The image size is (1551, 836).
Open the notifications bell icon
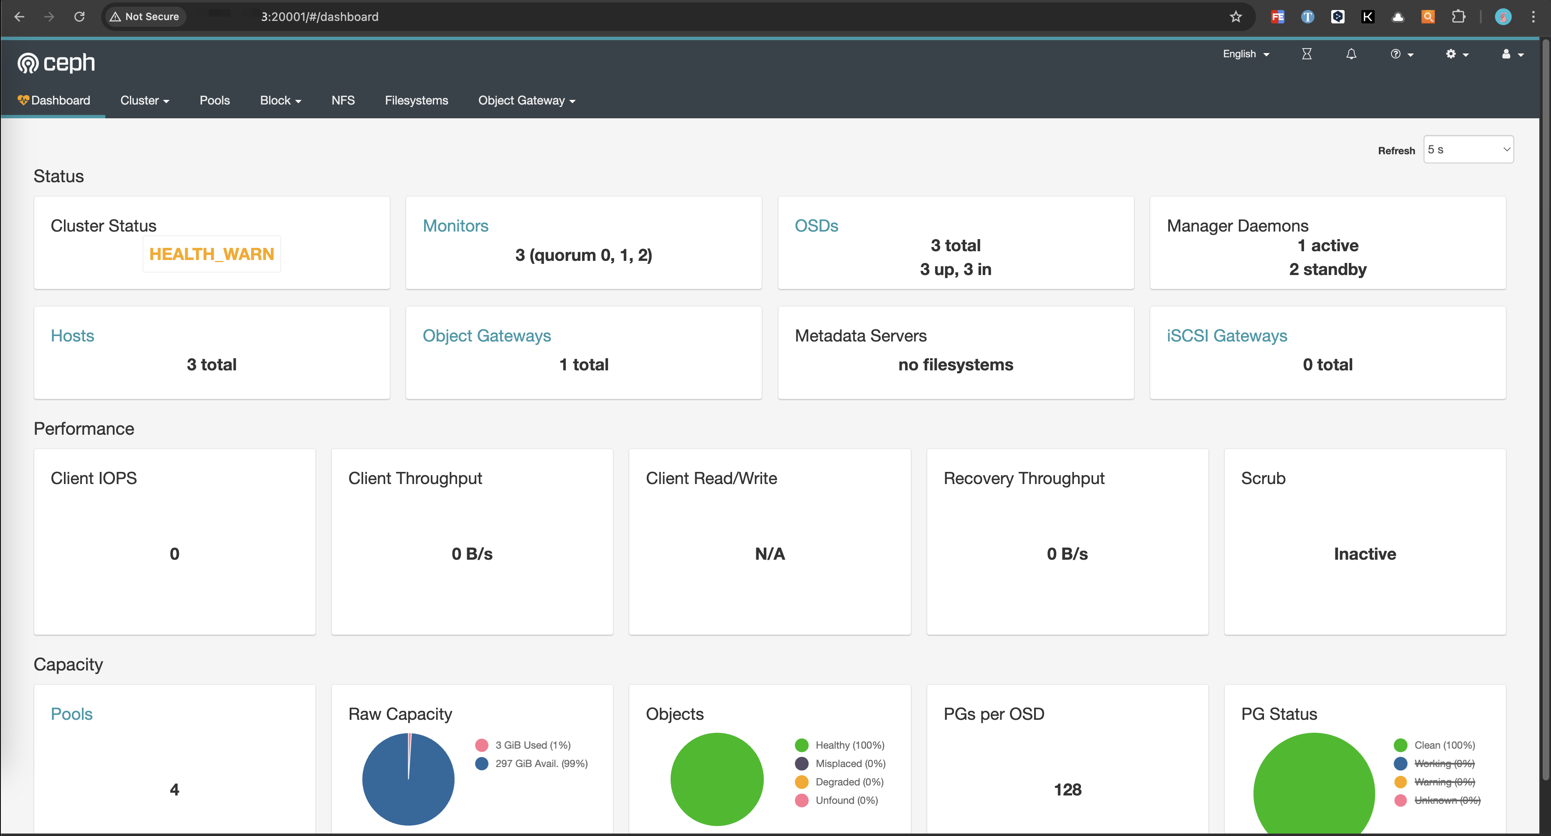pos(1351,54)
